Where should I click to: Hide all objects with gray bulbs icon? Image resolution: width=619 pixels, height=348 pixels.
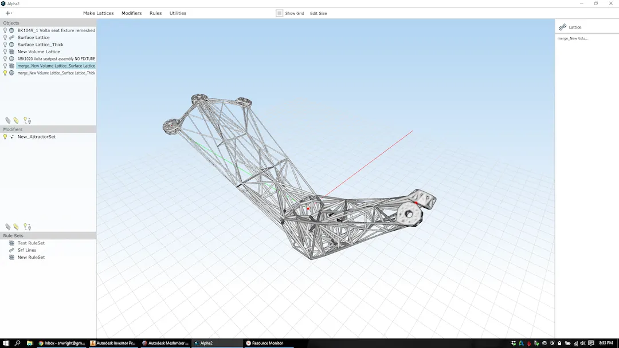[8, 120]
